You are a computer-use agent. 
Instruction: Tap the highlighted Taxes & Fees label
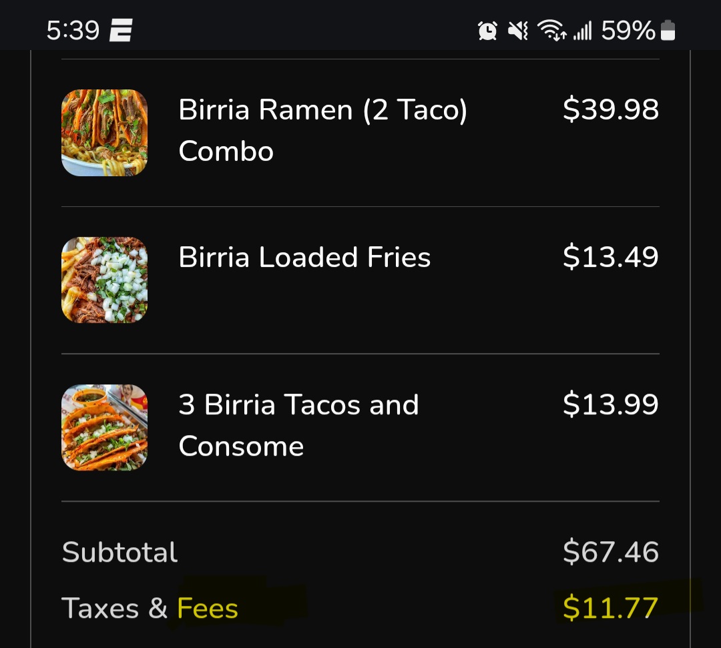coord(150,609)
